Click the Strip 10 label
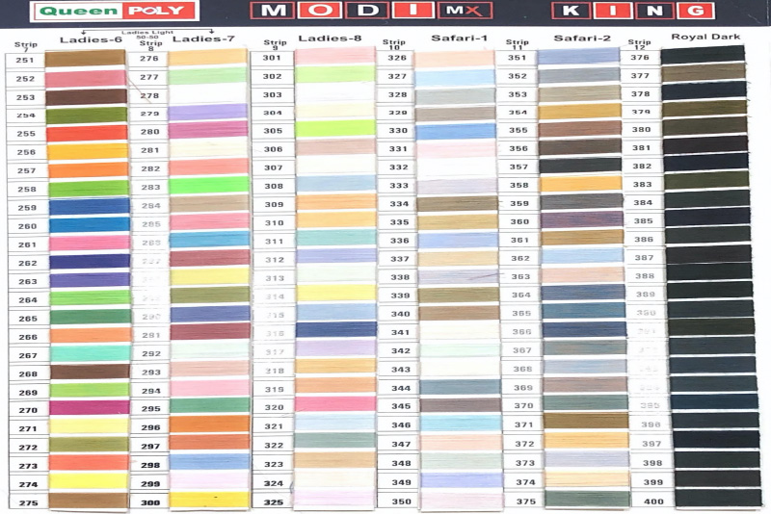771x514 pixels. [x=394, y=44]
